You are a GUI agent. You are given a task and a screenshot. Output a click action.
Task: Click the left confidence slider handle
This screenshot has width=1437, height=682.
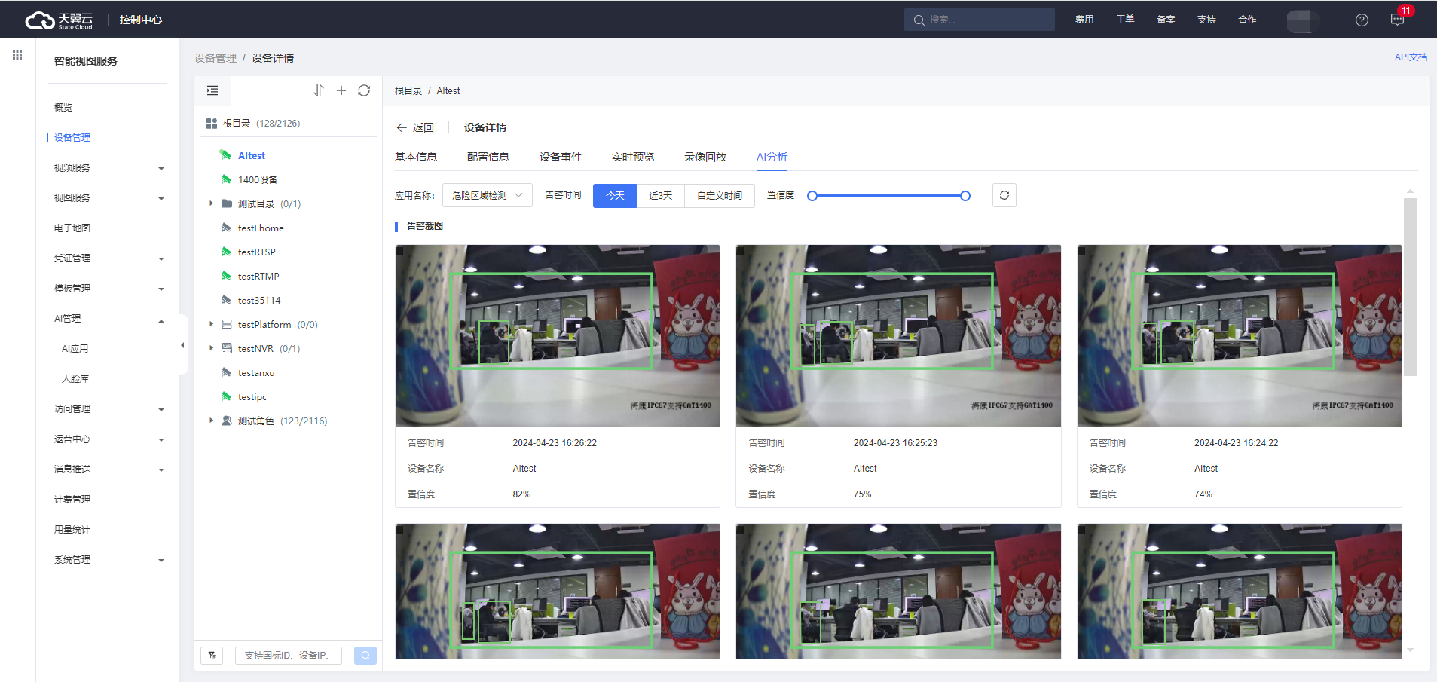812,196
